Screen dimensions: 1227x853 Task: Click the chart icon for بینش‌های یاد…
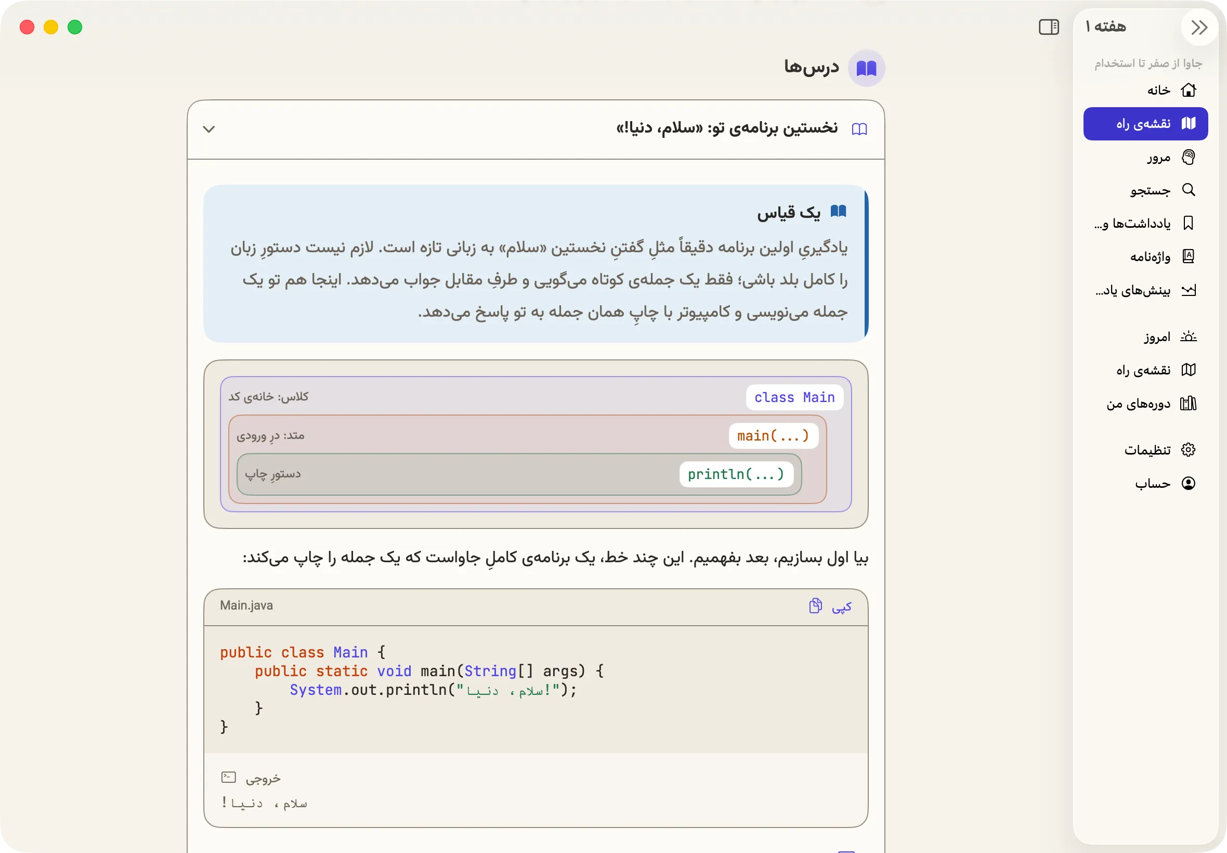[1189, 290]
